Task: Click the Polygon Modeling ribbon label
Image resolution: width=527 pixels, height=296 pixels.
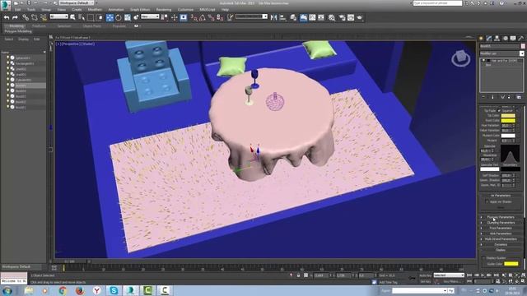Action: pos(18,31)
